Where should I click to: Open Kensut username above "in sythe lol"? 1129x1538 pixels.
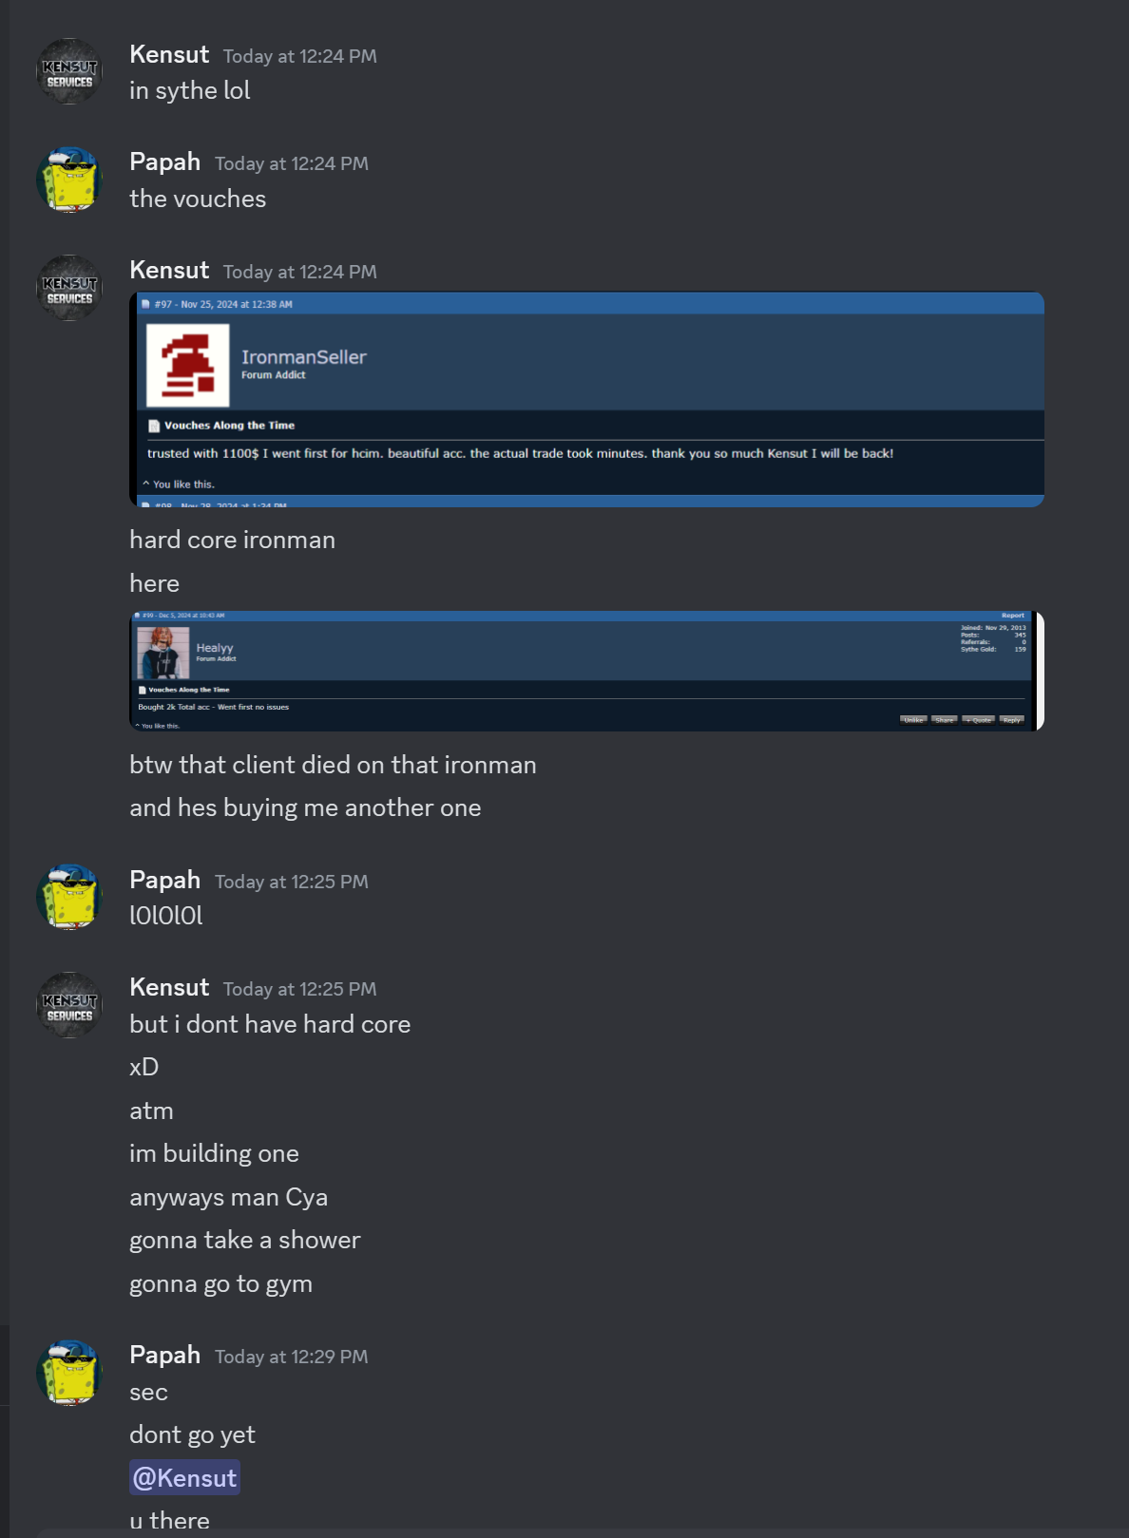(169, 55)
